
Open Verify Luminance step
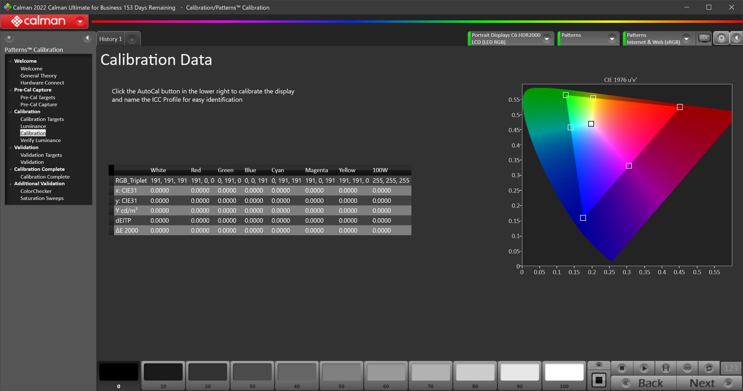(x=40, y=140)
